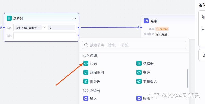Click the not-equal operator in 选择器 node
Viewport: 205px width, 104px height.
click(x=45, y=28)
